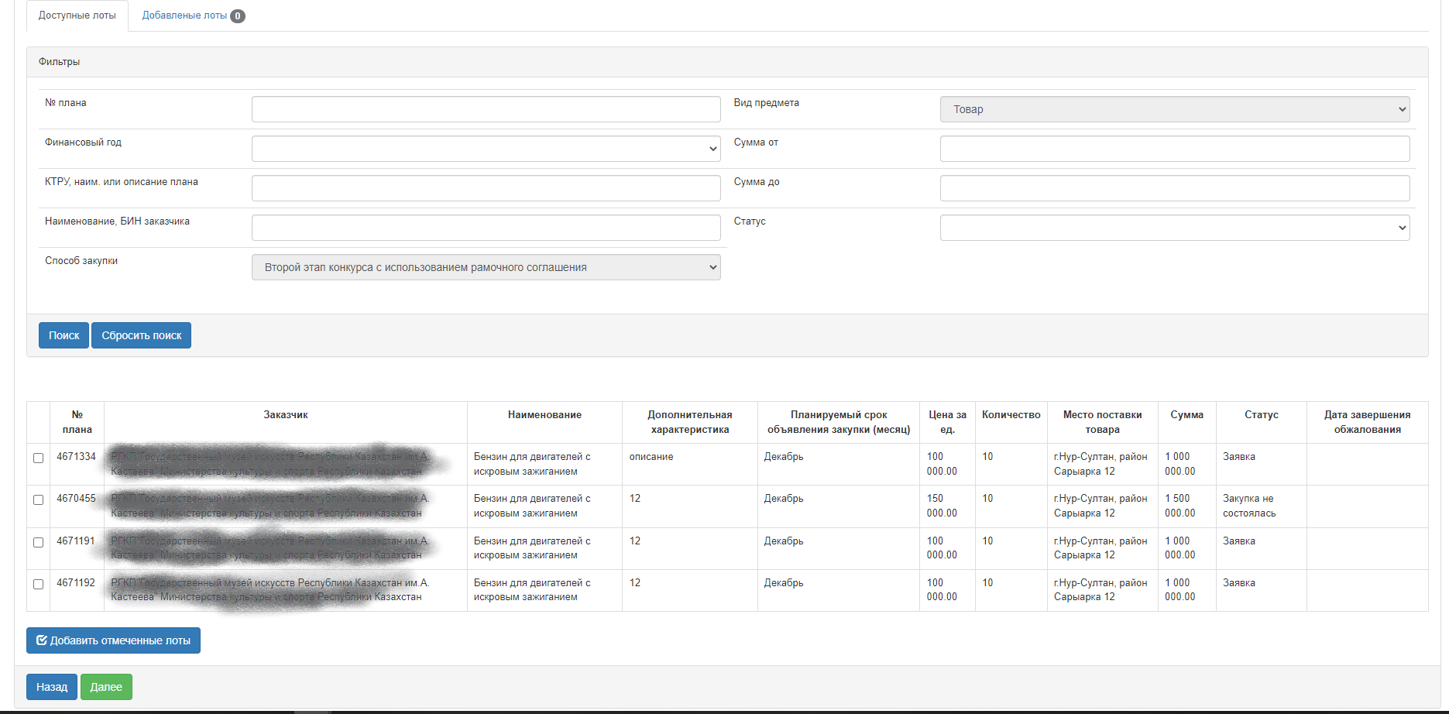Click the Сбросить поиск button

[141, 335]
